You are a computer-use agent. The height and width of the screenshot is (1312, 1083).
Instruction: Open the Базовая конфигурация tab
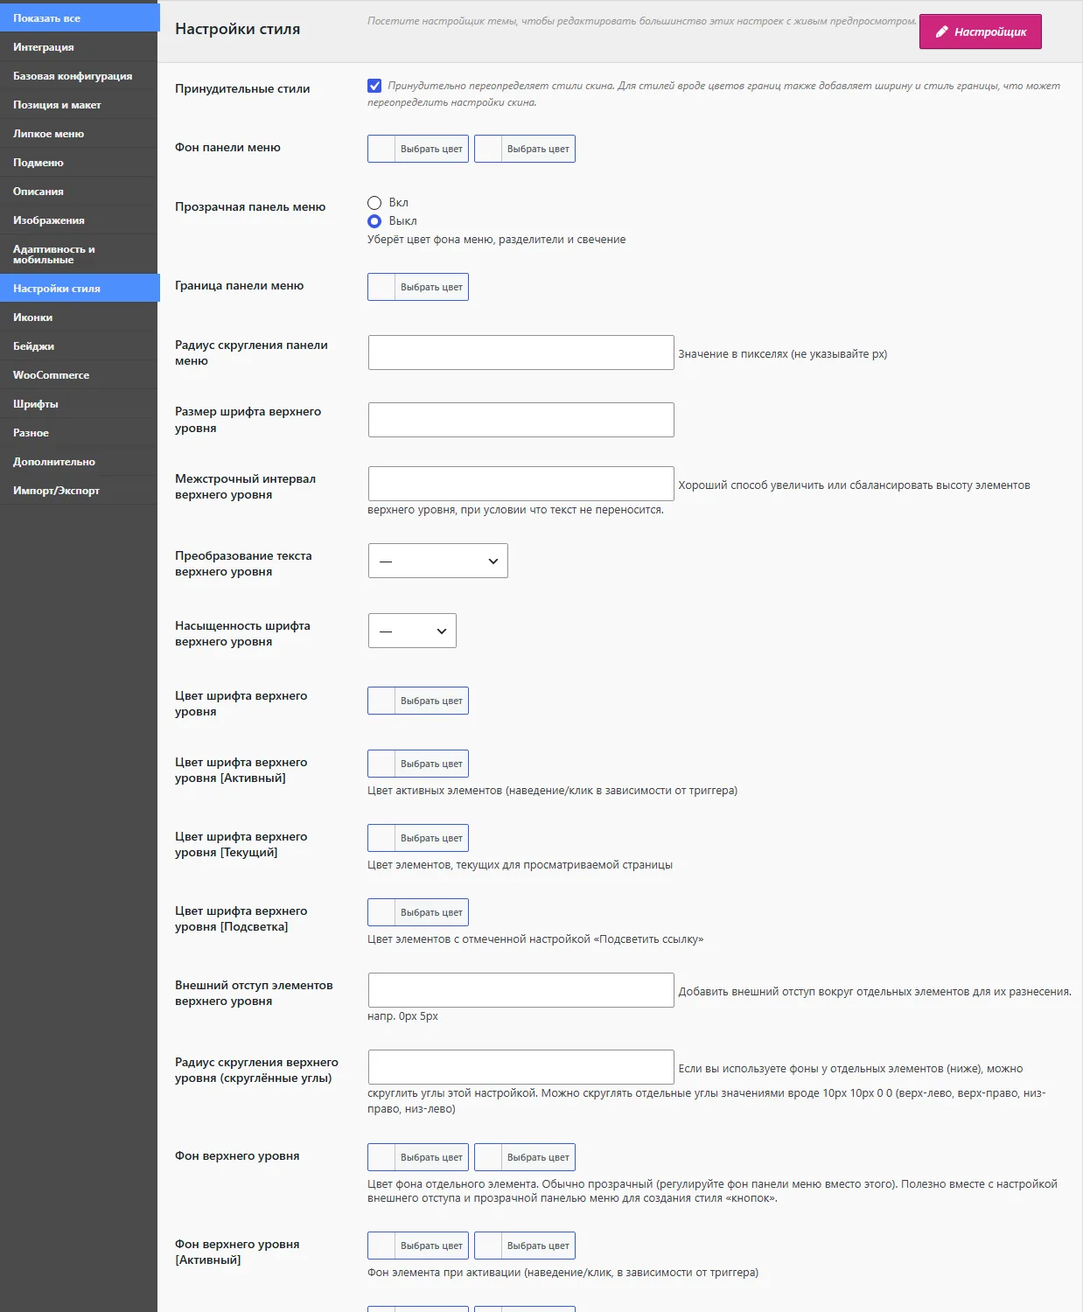pos(79,76)
